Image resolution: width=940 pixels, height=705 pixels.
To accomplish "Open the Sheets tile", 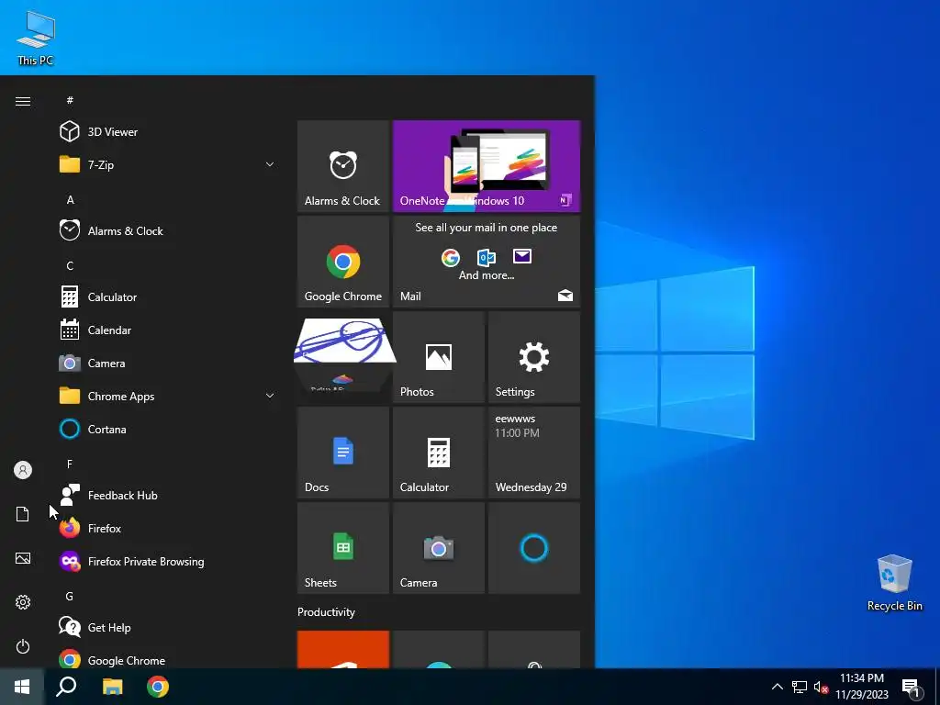I will point(343,548).
